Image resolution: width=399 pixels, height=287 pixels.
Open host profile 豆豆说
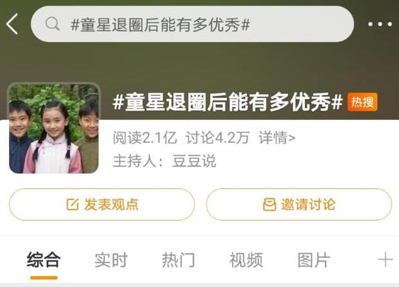pyautogui.click(x=194, y=161)
